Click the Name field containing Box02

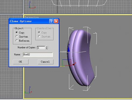tap(38, 55)
